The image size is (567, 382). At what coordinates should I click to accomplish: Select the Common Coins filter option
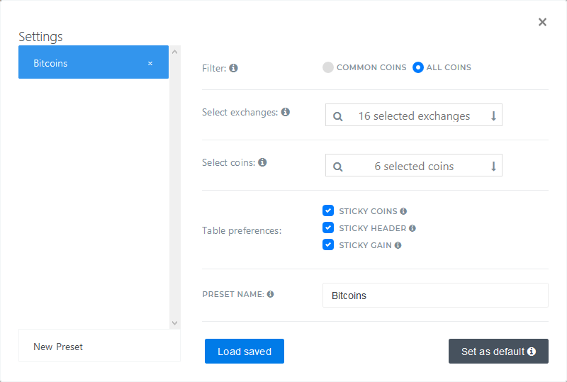point(328,67)
